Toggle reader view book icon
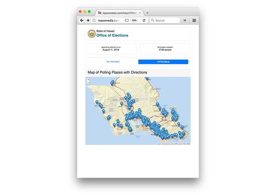 (x=127, y=20)
